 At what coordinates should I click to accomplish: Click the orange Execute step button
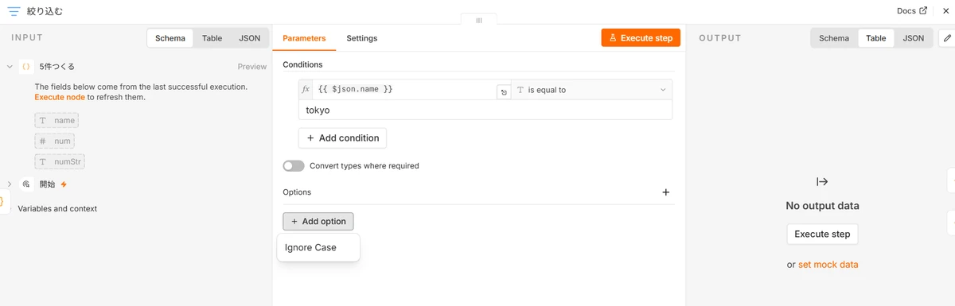click(x=641, y=37)
